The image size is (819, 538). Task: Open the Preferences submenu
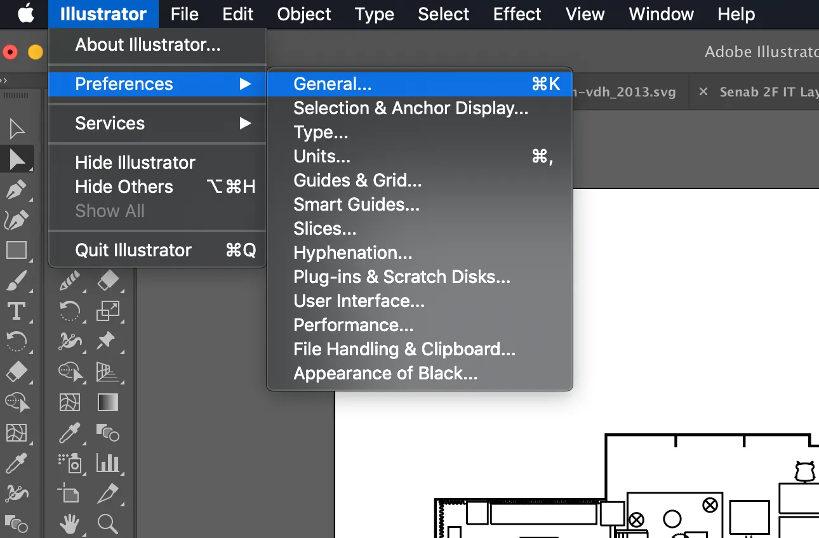[124, 83]
